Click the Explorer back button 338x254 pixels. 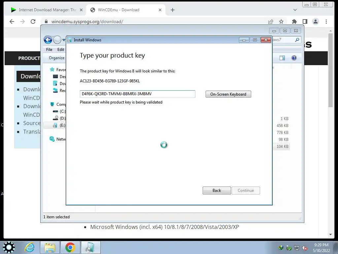(x=48, y=40)
